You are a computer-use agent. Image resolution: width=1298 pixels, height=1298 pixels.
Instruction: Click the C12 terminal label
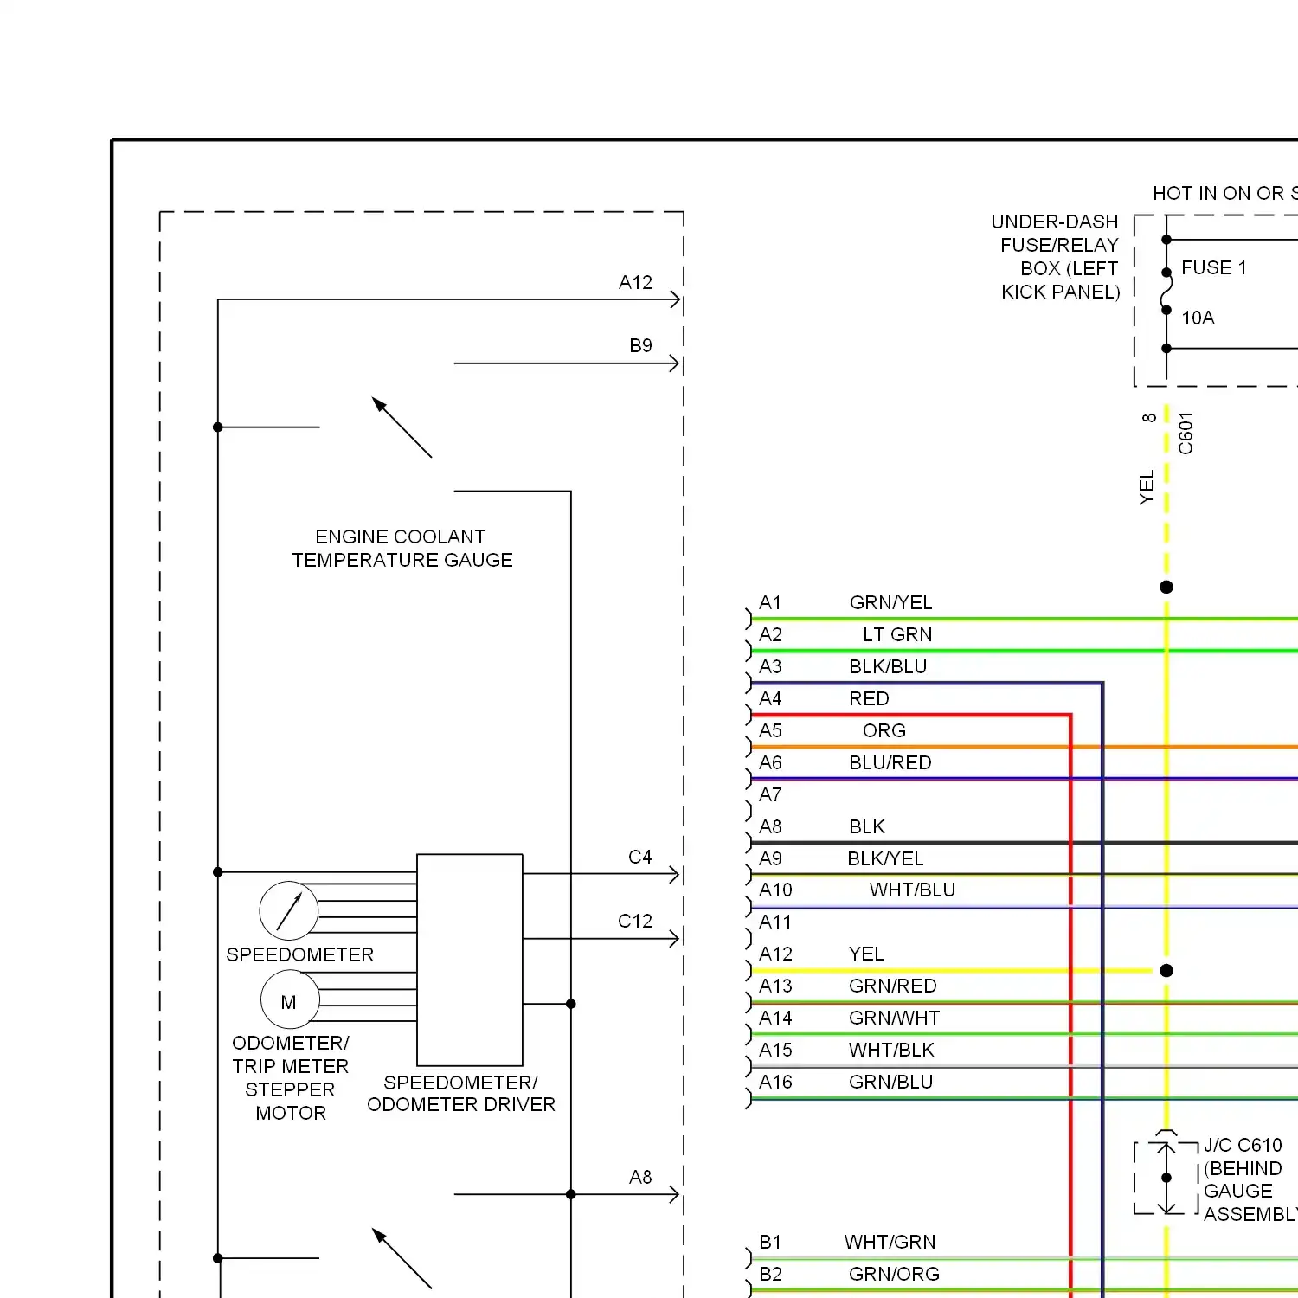(x=635, y=921)
